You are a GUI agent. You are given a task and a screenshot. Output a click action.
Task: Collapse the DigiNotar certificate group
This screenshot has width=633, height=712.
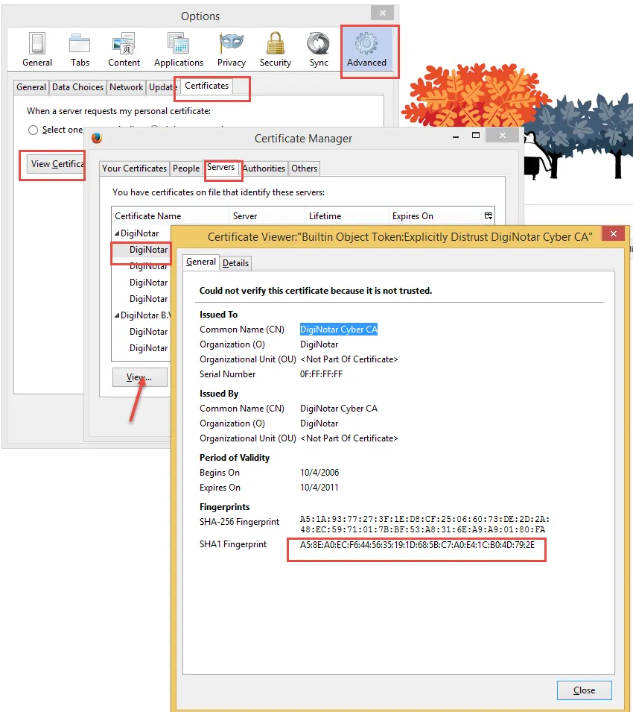117,233
